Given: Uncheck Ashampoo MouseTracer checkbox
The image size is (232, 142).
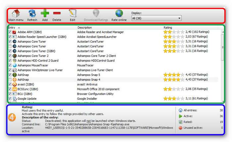Looking at the screenshot, I should [x=10, y=65].
